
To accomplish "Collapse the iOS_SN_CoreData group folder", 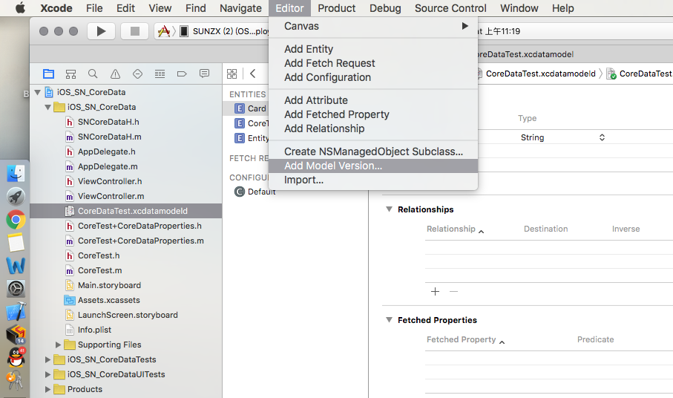I will pyautogui.click(x=47, y=108).
